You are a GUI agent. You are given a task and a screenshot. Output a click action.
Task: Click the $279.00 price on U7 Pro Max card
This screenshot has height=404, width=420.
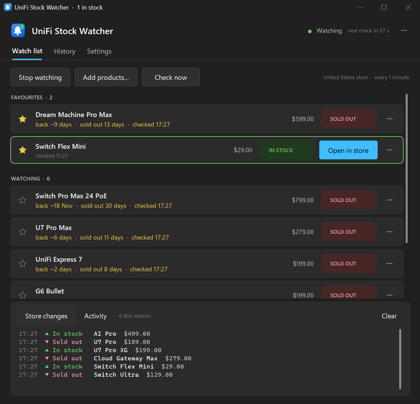pos(303,232)
